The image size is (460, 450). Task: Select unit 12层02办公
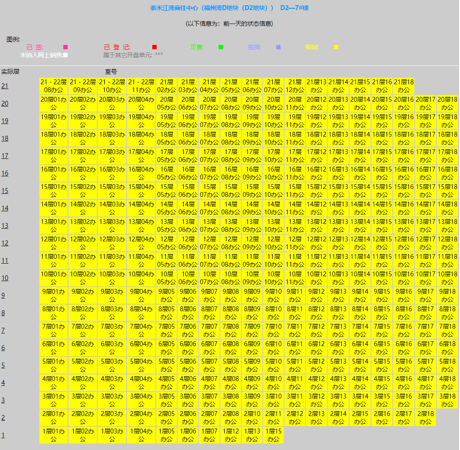pos(83,243)
